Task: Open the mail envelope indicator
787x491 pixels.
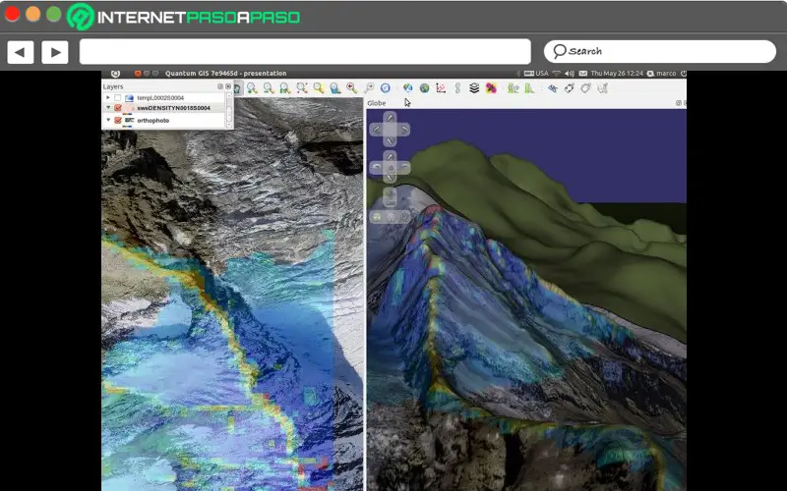Action: [582, 73]
